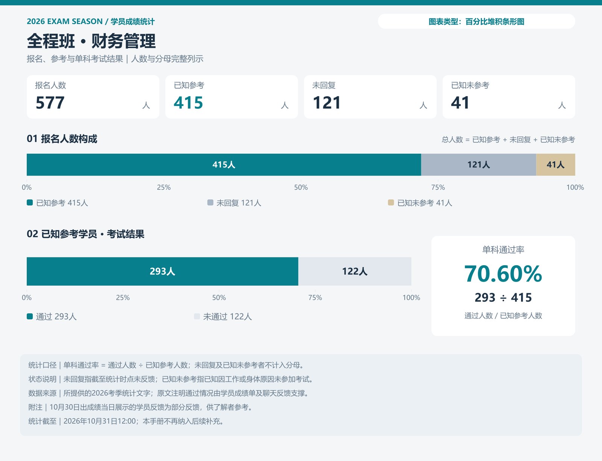Click the 统计截至 2026年10月31日12:00 line
Viewport: 602px width, 461px height.
tap(126, 421)
